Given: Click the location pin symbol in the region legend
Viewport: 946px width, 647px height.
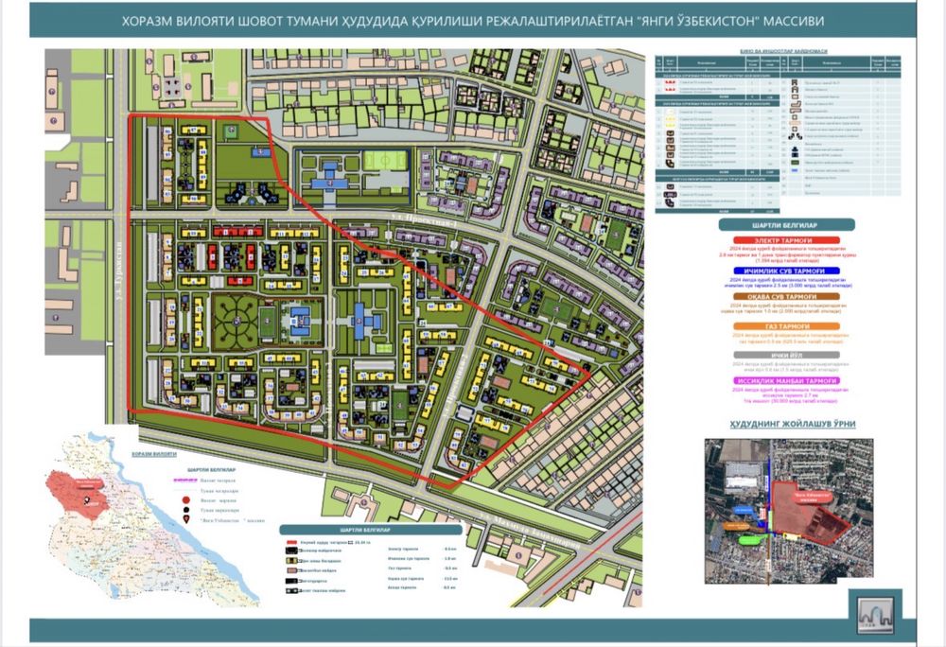Looking at the screenshot, I should [186, 519].
